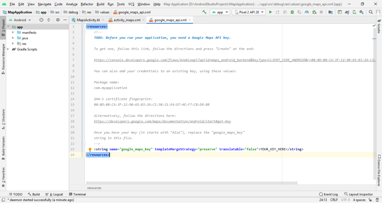The image size is (382, 203).
Task: Open the AVD Manager
Action: point(339,12)
